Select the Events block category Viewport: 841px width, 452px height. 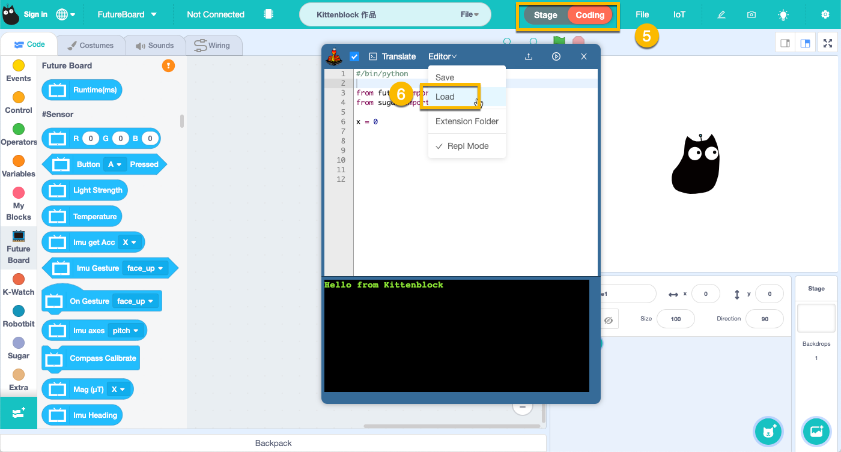[19, 71]
